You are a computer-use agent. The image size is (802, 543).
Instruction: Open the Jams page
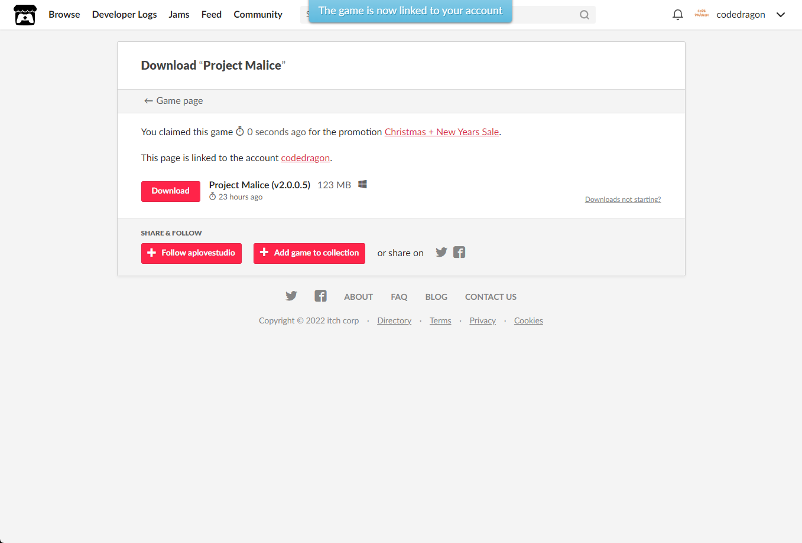coord(179,15)
